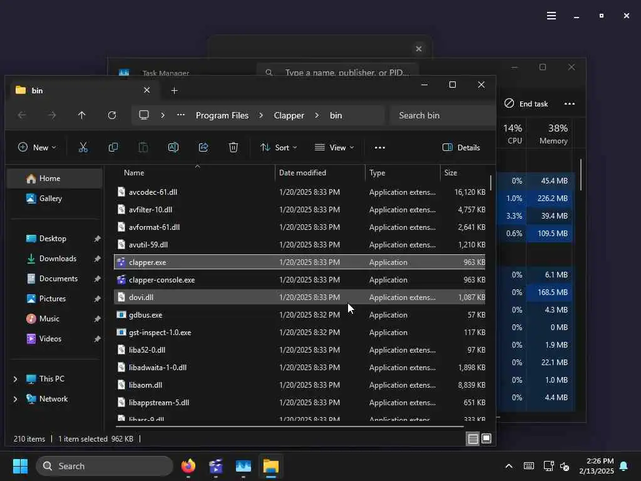
Task: Open the Sort dropdown menu
Action: point(279,148)
